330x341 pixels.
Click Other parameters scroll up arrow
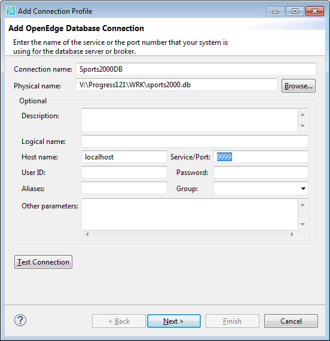(x=302, y=205)
